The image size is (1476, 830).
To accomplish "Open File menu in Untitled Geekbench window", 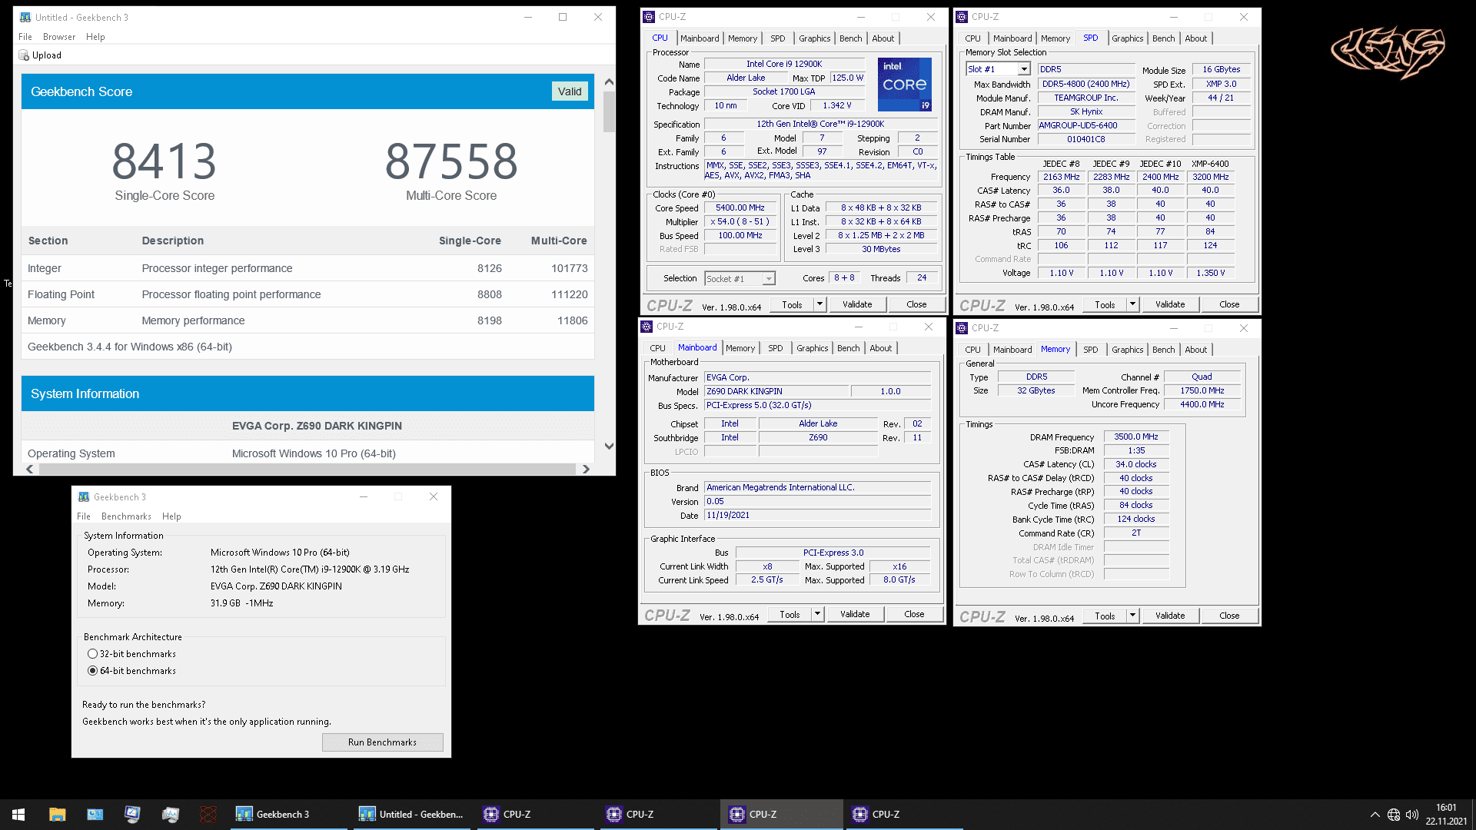I will point(25,37).
